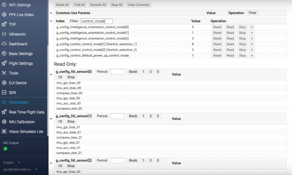Click the Dashboard gauge icon
The width and height of the screenshot is (292, 175).
(4, 44)
